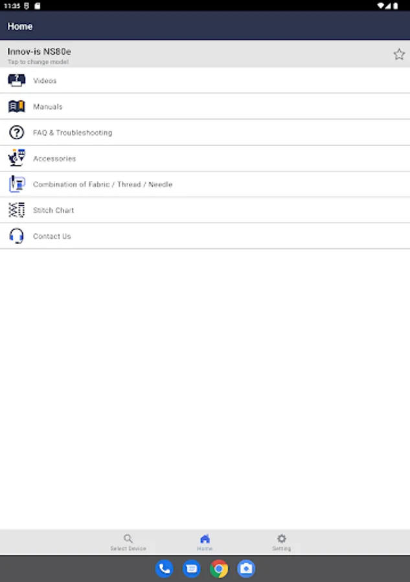Open the Setting tab
Image resolution: width=410 pixels, height=582 pixels.
point(281,543)
